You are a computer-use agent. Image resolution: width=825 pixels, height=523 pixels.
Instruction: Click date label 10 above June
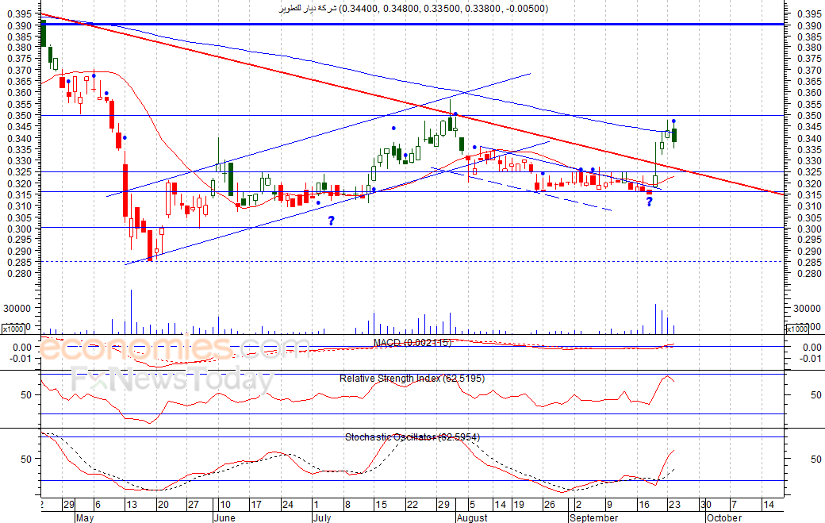pos(225,505)
